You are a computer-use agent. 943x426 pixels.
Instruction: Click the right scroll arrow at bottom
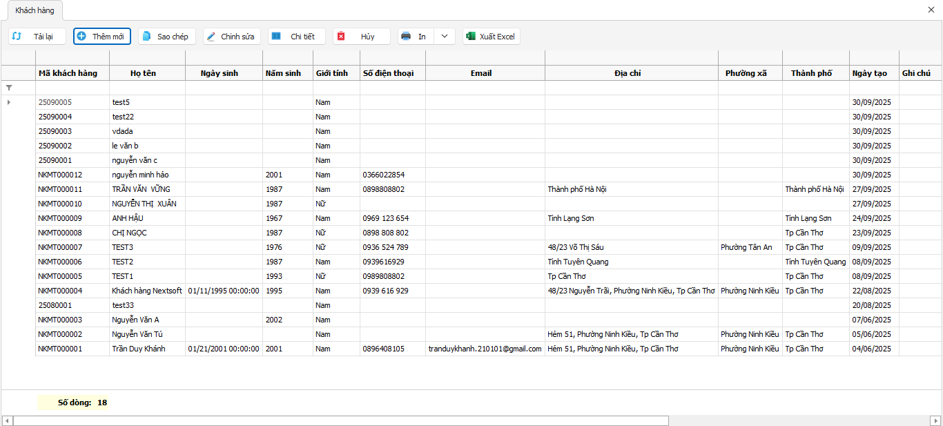tap(936, 420)
